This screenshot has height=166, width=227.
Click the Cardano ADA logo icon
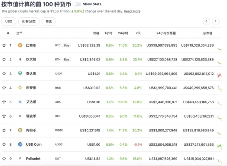point(20,102)
